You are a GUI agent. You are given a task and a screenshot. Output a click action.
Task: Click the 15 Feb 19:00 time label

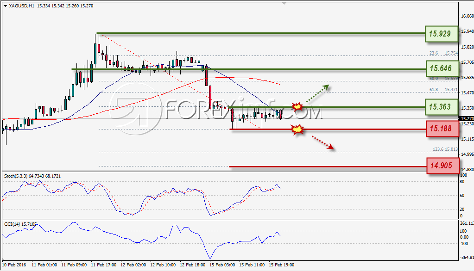[x=281, y=265]
